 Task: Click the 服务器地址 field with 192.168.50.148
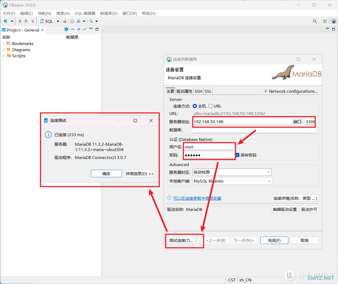(x=242, y=122)
